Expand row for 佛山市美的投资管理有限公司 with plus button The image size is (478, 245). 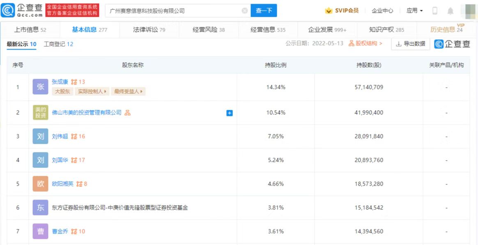coord(230,113)
